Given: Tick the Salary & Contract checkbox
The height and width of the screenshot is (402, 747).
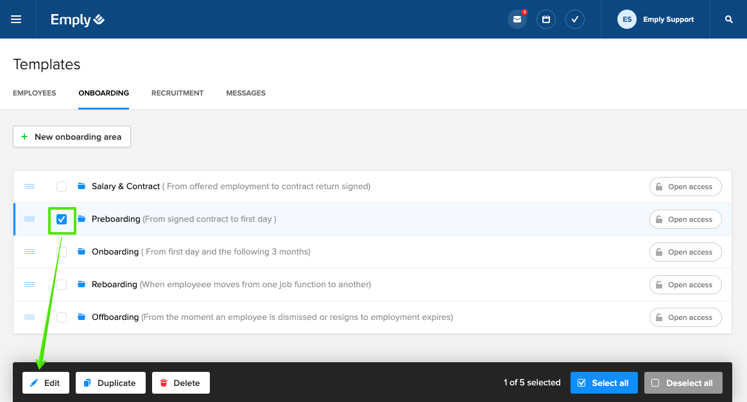Looking at the screenshot, I should tap(62, 187).
